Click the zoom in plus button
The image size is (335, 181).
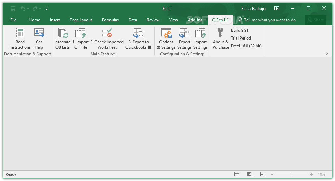pyautogui.click(x=311, y=174)
